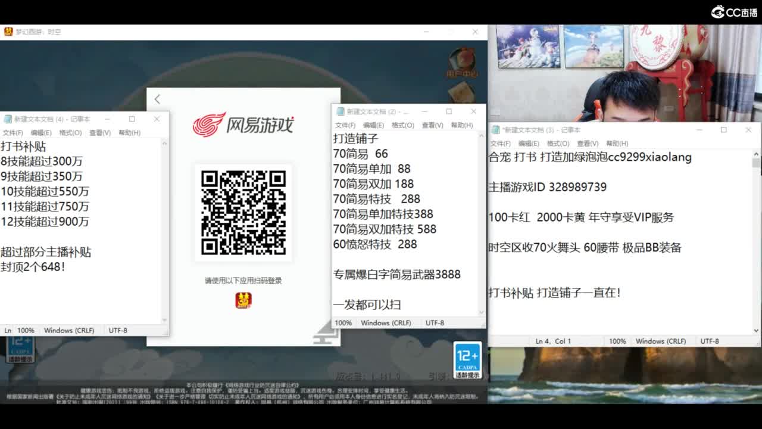The image size is (762, 429).
Task: Open 文件(F) menu in document (4) Notepad
Action: coord(13,133)
